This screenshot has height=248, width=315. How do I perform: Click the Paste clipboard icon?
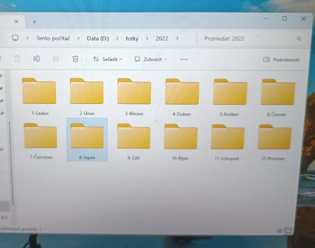pyautogui.click(x=17, y=59)
